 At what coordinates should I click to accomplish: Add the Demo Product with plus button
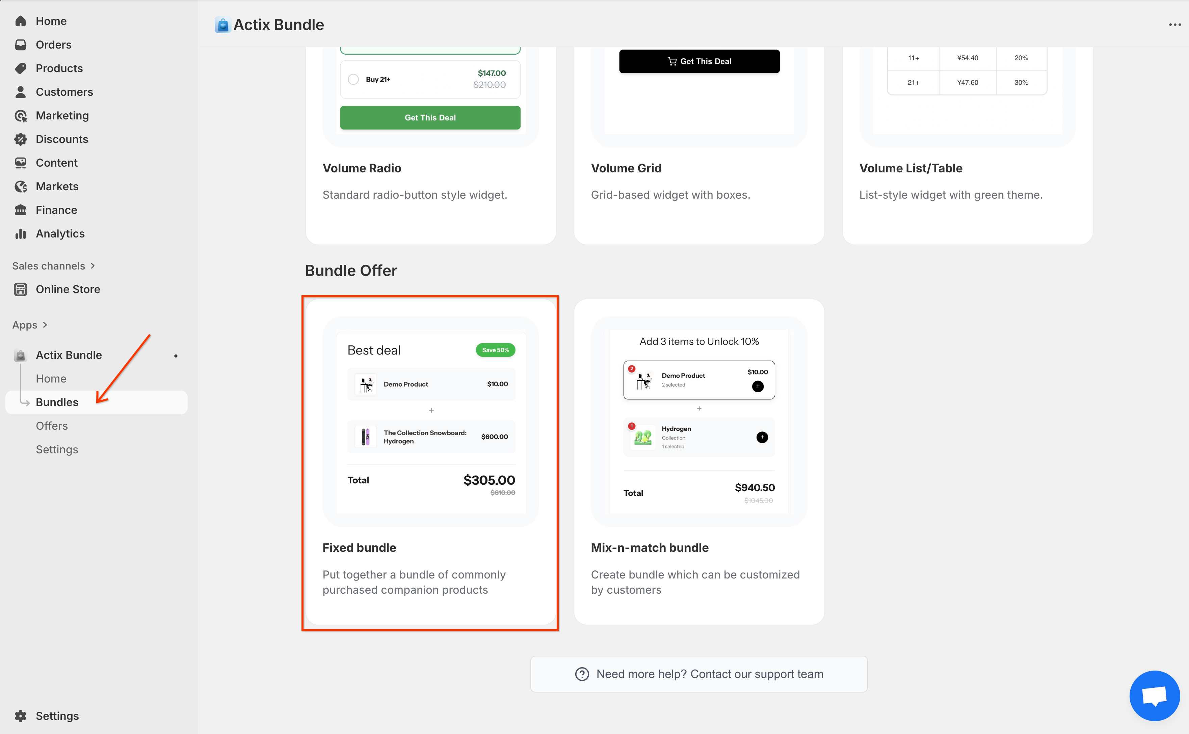[x=757, y=387]
